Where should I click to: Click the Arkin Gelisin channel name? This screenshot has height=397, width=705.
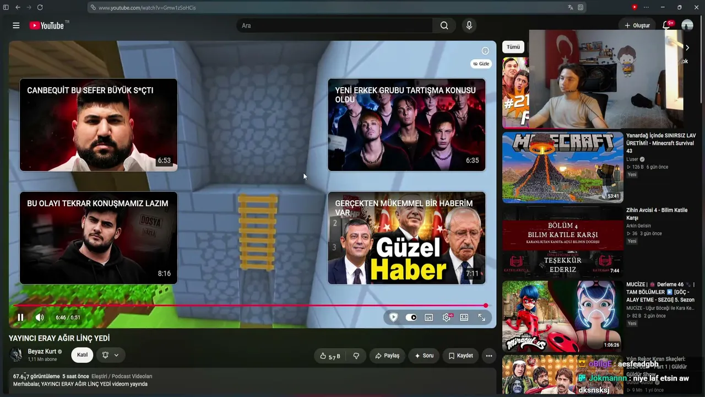pos(638,226)
